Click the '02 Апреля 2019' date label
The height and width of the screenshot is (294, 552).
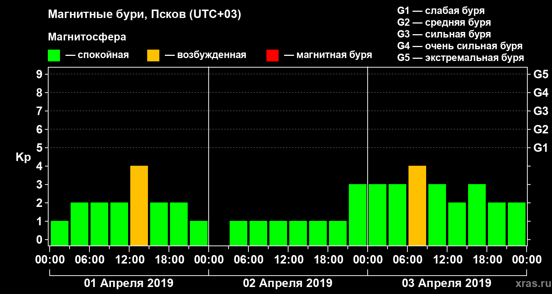tap(288, 283)
